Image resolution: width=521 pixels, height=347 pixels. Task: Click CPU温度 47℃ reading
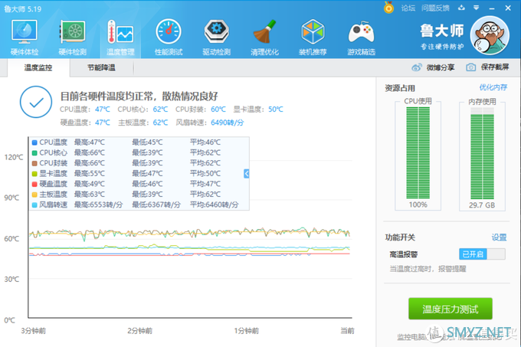[x=103, y=110]
